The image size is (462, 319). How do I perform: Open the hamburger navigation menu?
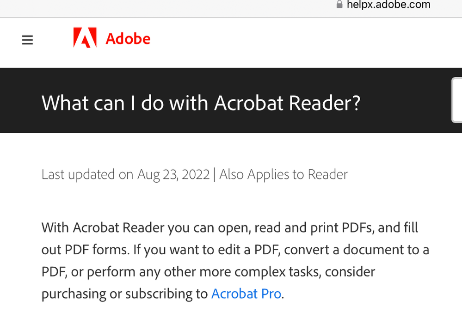[27, 40]
